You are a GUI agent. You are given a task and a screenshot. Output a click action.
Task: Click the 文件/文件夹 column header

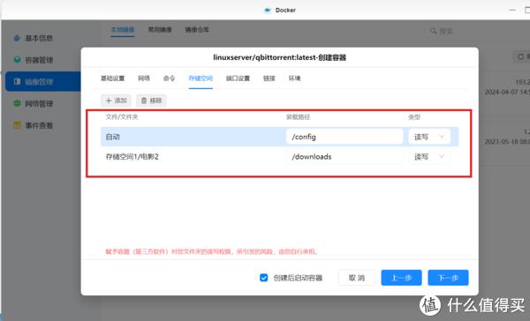[x=122, y=117]
